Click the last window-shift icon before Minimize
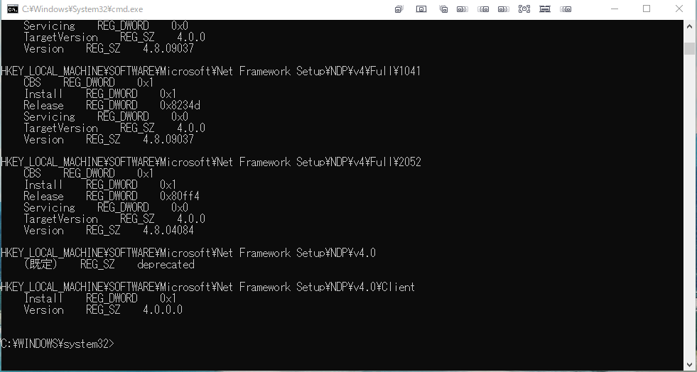 566,9
